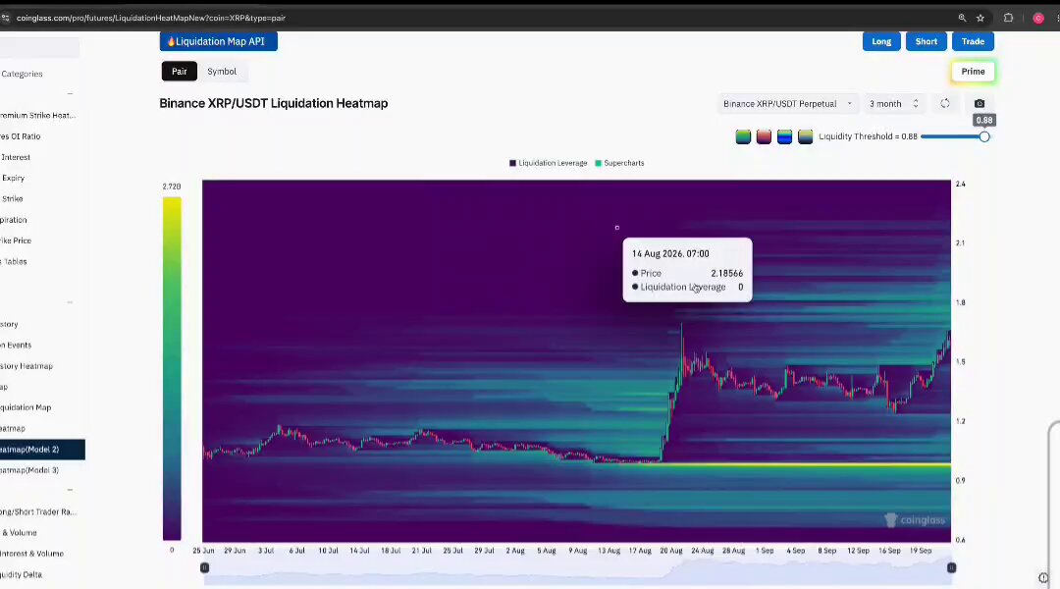Screen dimensions: 1060x589
Task: Click the Liquidity Threshold = 0.88 label
Action: [x=868, y=136]
